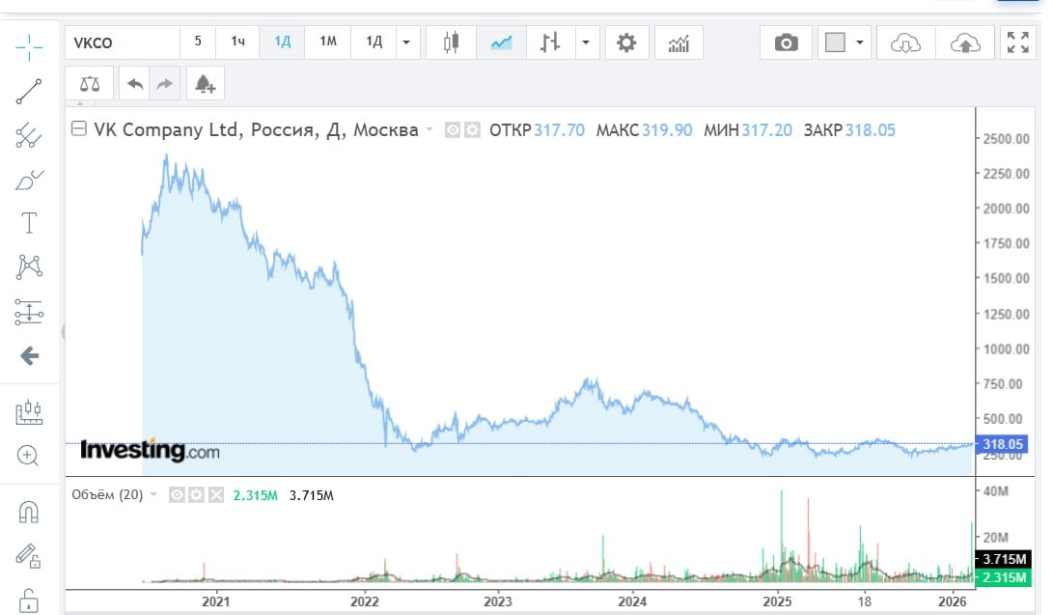Image resolution: width=1053 pixels, height=615 pixels.
Task: Click the 2026 time axis label
Action: point(952,601)
